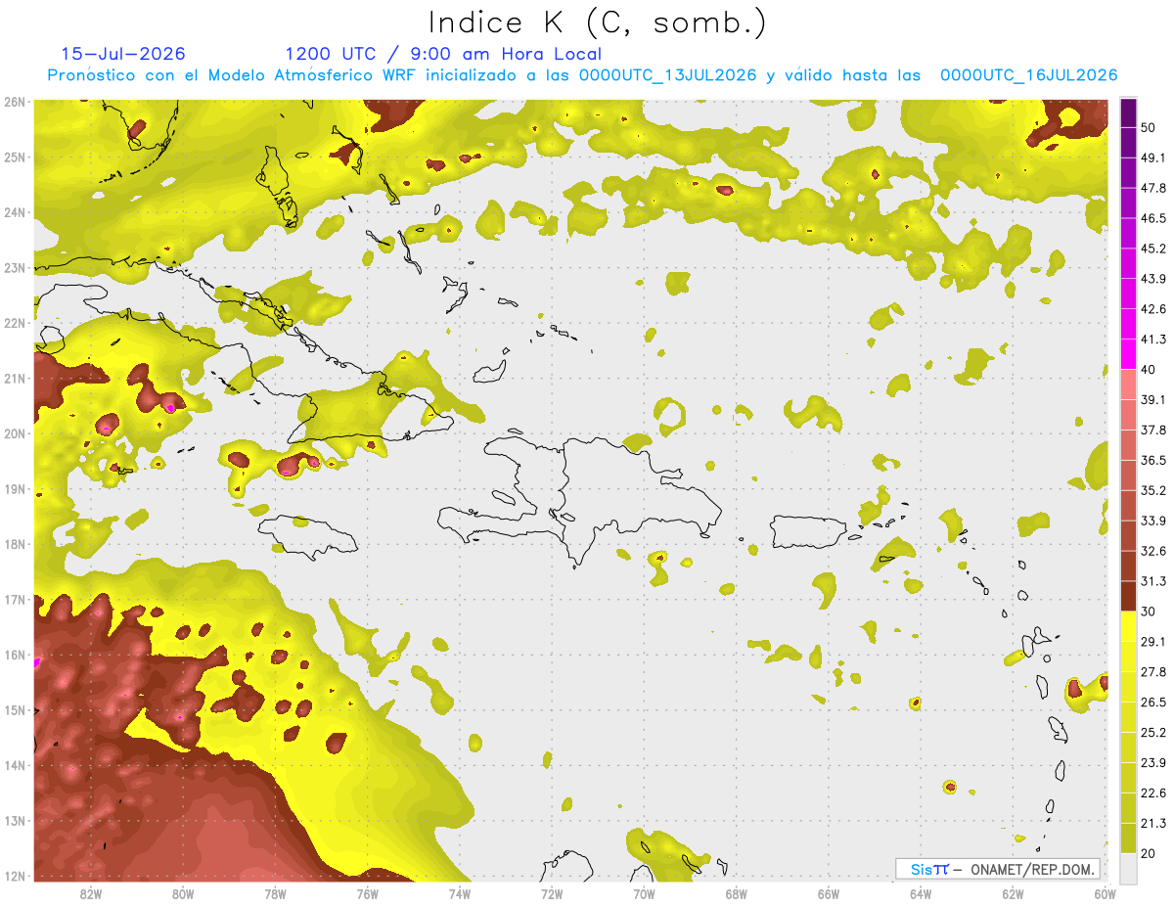This screenshot has height=907, width=1174.
Task: Click the gray legend swatch below 20
Action: (1128, 868)
